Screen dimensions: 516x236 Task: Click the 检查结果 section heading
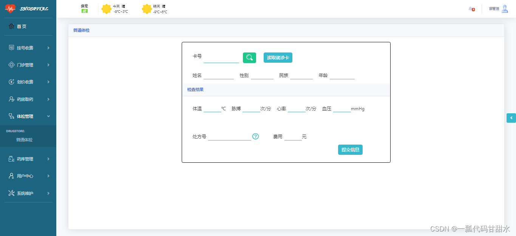point(195,89)
